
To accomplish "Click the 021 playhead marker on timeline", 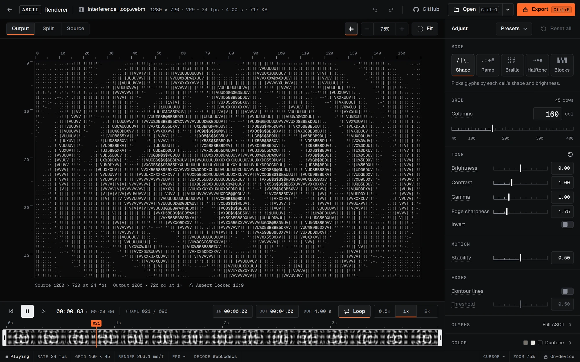I will click(96, 323).
